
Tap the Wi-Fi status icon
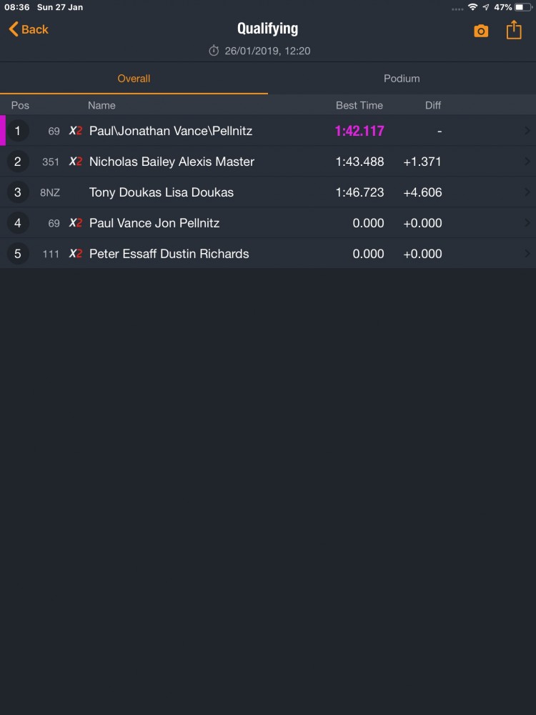tap(472, 7)
